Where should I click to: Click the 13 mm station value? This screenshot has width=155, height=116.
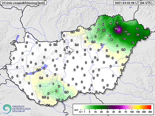click(137, 29)
